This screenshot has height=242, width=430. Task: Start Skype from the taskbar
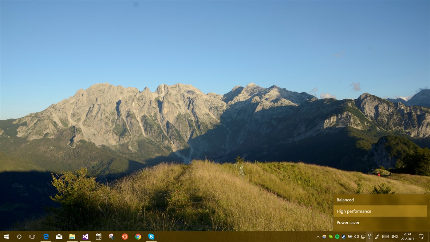151,236
